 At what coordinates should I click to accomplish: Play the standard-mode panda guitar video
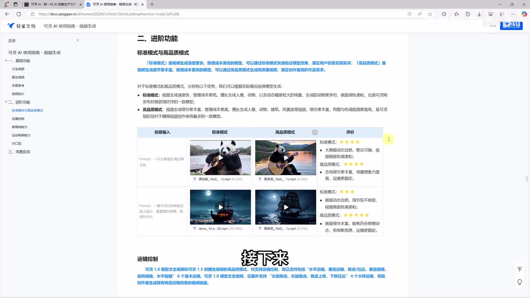[x=221, y=158]
